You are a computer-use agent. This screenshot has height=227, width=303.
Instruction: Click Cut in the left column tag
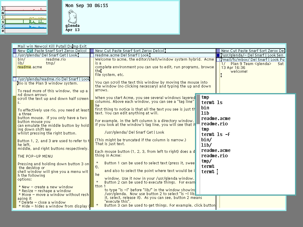(x=30, y=51)
